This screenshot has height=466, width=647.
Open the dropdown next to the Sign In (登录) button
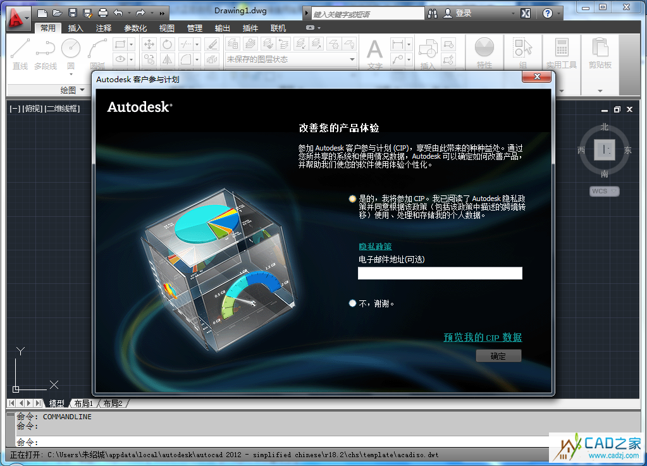coord(514,14)
